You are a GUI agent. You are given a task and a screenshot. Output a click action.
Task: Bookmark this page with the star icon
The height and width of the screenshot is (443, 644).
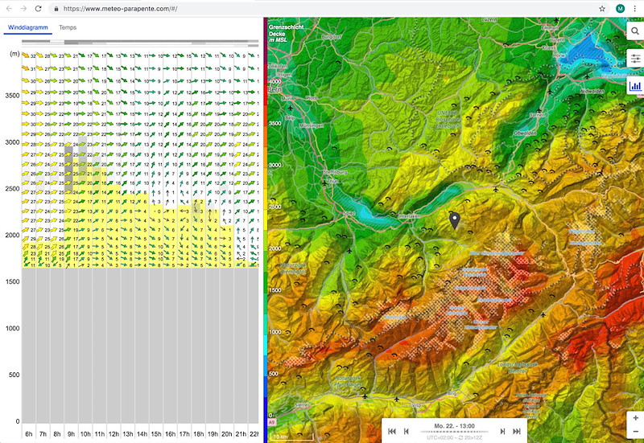[602, 8]
